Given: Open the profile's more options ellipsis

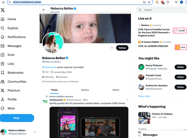Looking at the screenshot, I should (x=112, y=48).
